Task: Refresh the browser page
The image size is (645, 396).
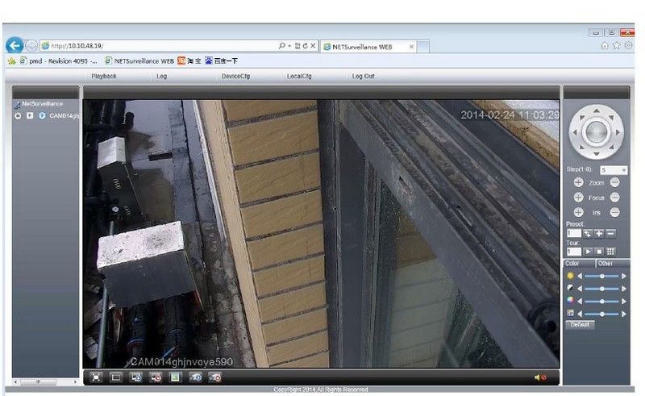Action: [306, 46]
